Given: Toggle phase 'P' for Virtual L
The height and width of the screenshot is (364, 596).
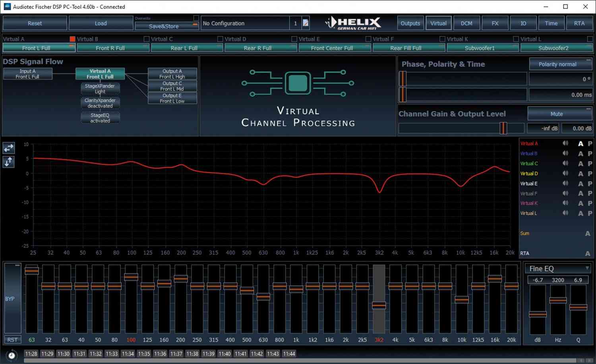Looking at the screenshot, I should (590, 213).
